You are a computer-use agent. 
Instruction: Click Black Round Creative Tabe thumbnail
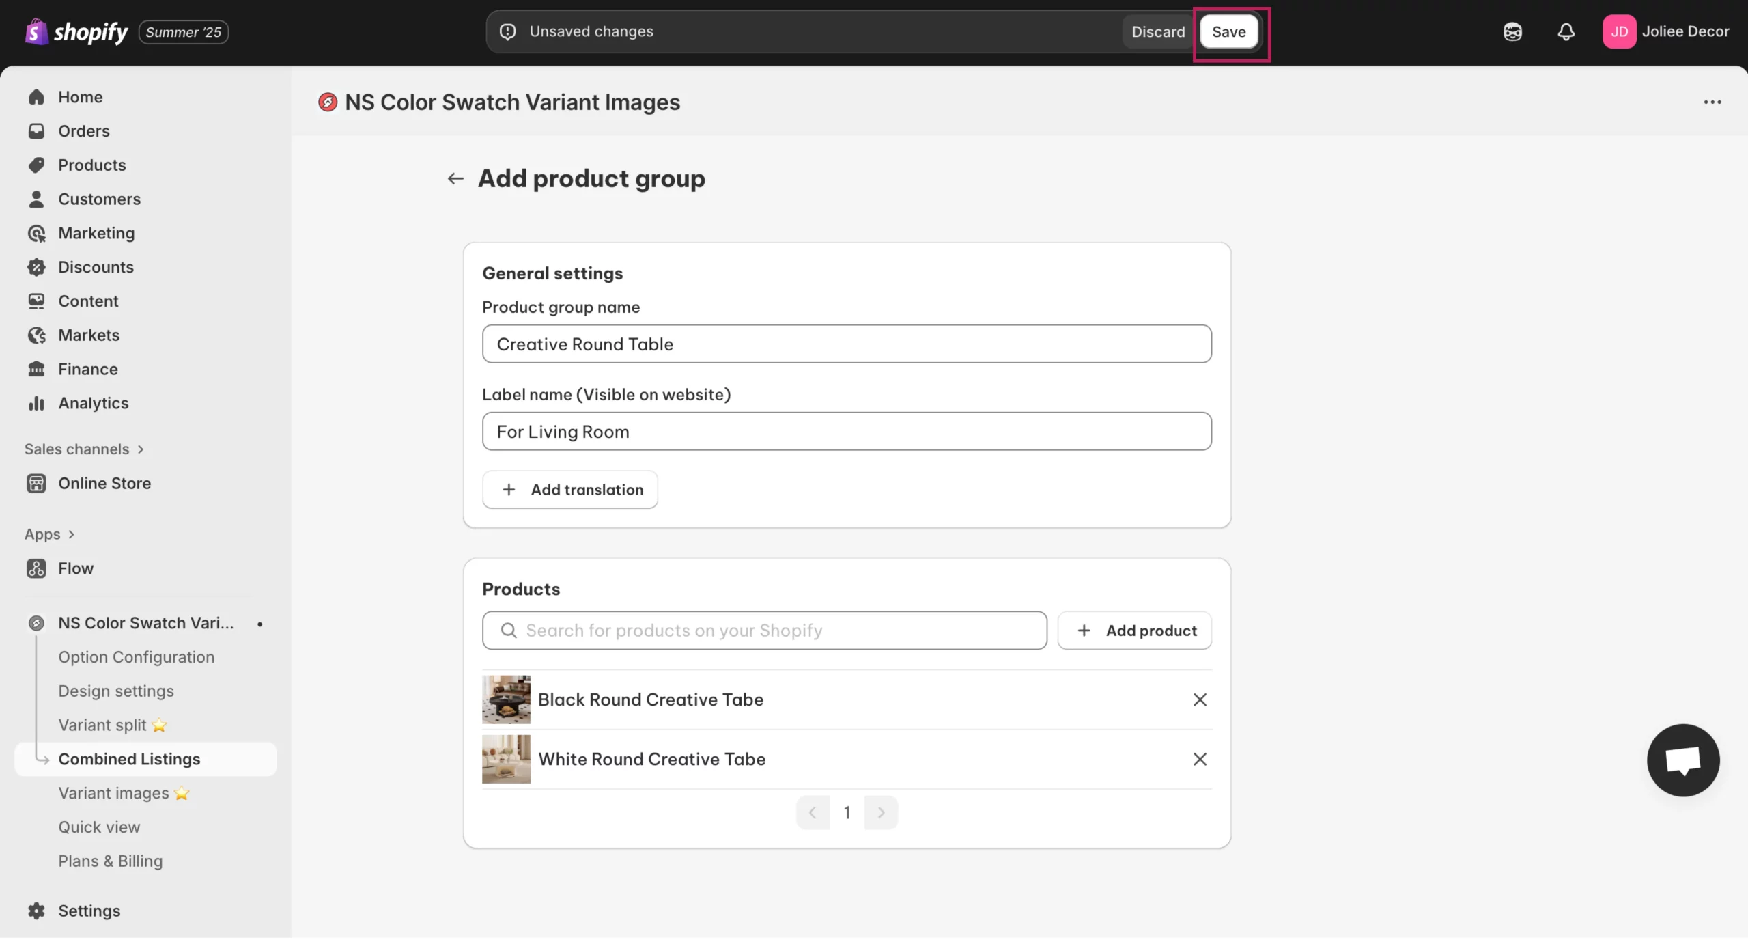[506, 700]
